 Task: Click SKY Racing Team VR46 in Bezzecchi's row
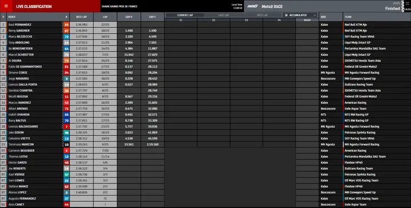(360, 36)
